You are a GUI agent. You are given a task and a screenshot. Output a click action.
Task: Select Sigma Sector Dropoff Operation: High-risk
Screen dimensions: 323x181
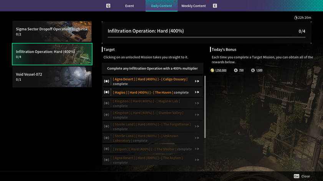52,31
